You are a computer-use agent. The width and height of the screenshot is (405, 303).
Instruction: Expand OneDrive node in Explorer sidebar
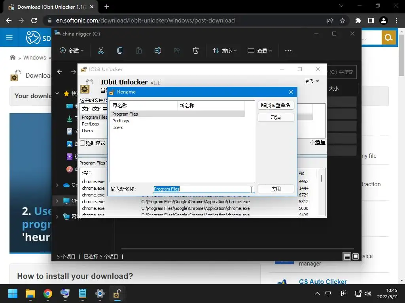57,185
